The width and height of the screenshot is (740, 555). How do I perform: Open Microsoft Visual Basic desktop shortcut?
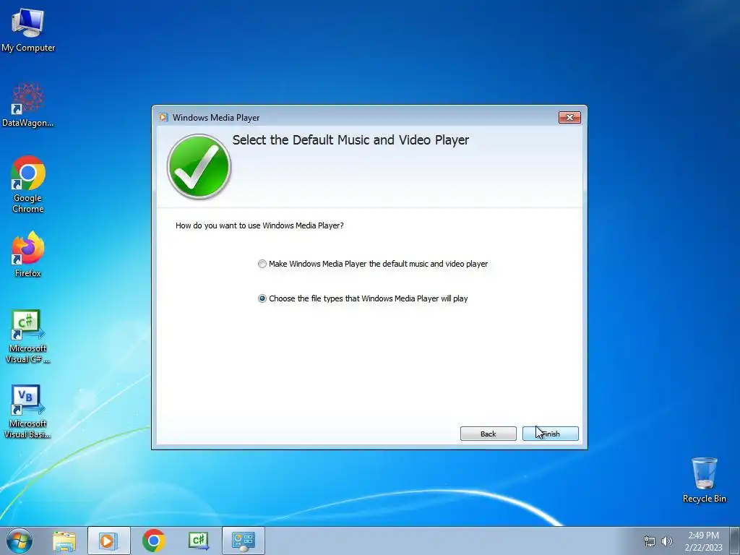point(28,411)
